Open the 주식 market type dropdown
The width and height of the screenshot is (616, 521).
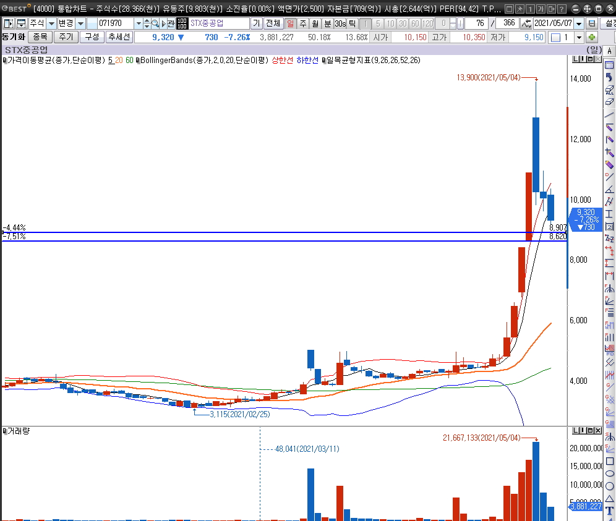point(51,23)
